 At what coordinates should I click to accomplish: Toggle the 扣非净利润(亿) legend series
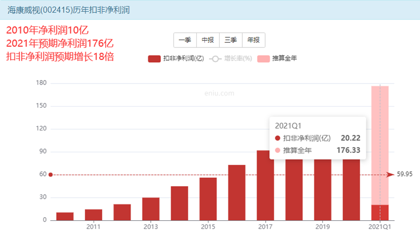click(176, 59)
